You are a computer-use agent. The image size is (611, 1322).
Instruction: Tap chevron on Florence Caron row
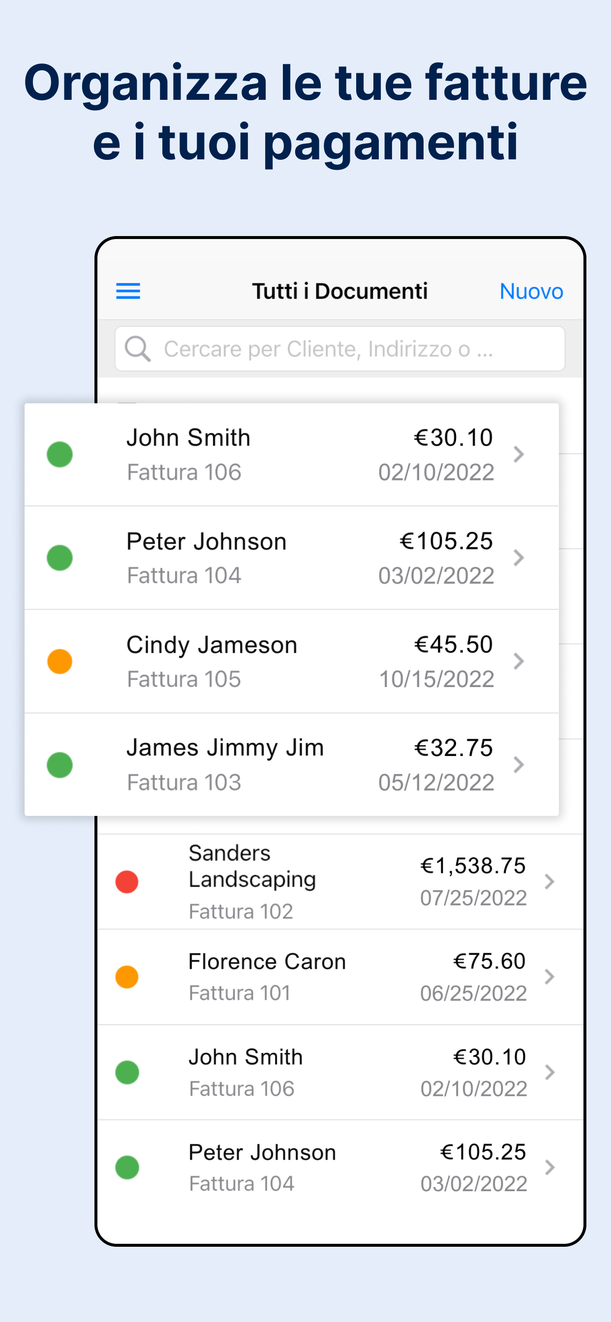tap(550, 977)
